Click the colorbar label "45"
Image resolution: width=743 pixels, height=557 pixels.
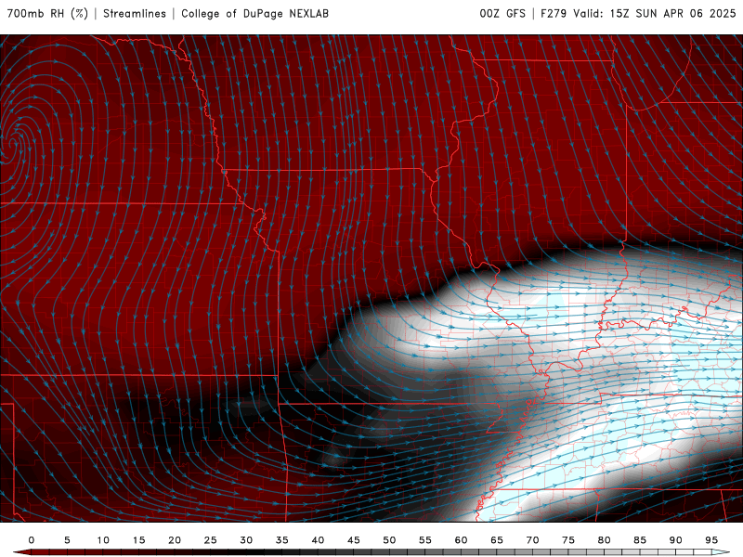pos(354,540)
